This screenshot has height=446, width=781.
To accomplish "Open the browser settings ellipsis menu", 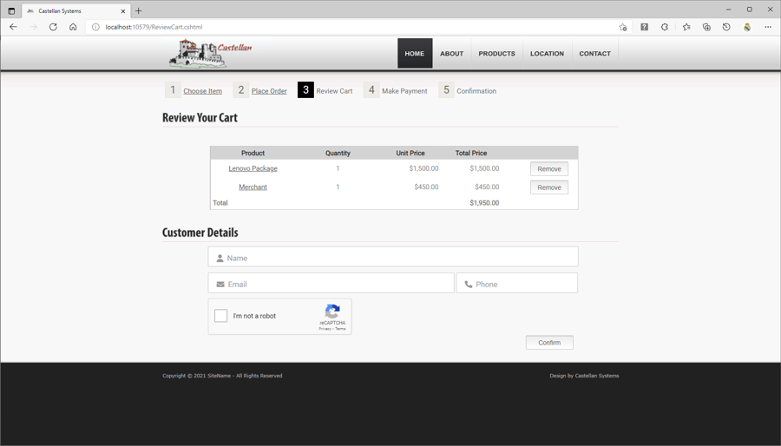I will [x=768, y=27].
